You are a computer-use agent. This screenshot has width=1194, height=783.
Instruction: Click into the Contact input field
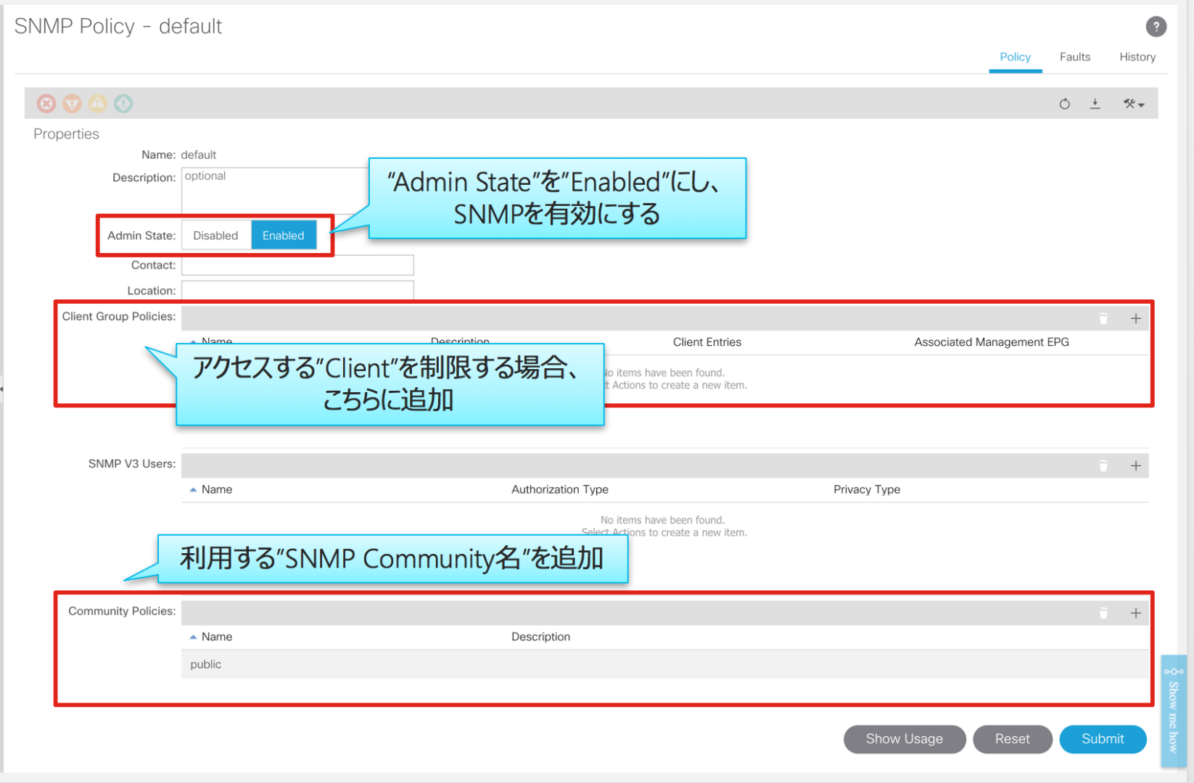click(x=297, y=265)
